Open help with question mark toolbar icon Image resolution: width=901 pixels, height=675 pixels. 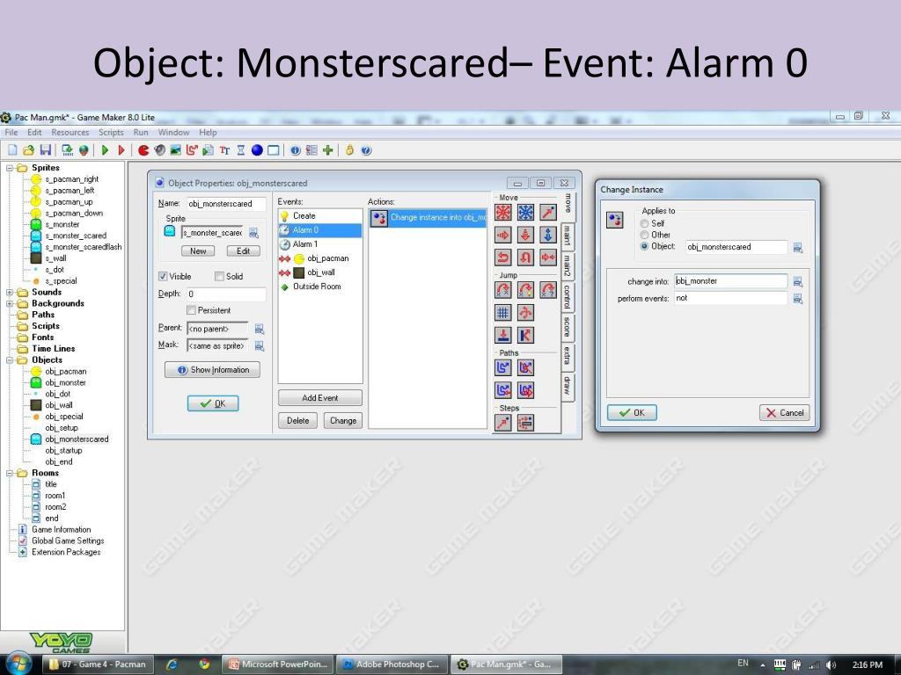366,150
